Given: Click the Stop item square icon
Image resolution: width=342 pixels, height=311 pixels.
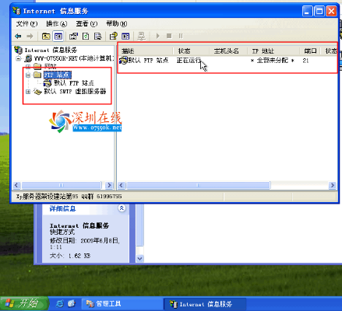Looking at the screenshot, I should 169,36.
